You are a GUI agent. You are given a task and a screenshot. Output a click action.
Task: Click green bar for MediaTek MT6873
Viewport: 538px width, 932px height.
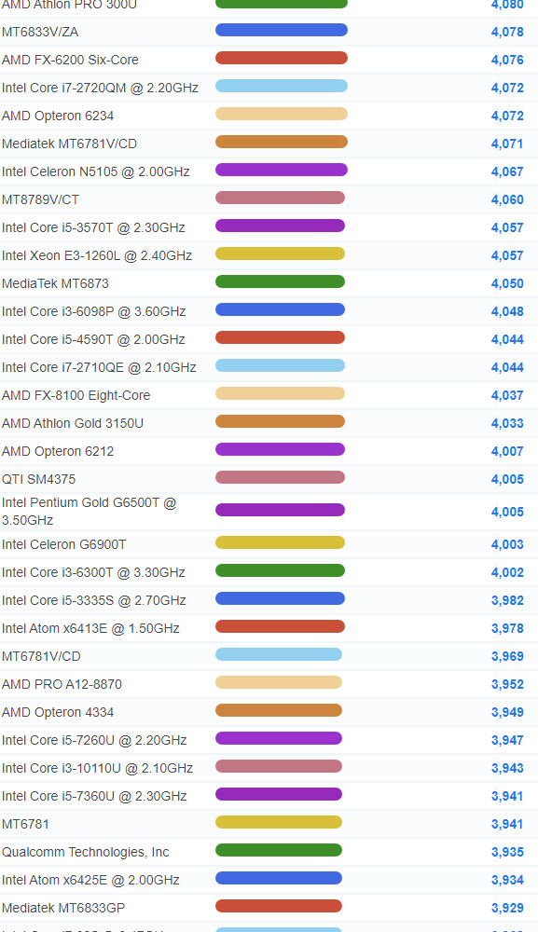click(280, 281)
